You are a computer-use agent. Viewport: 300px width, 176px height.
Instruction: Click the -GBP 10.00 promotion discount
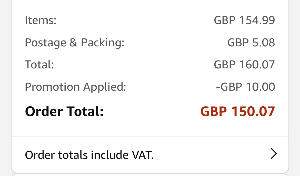245,87
